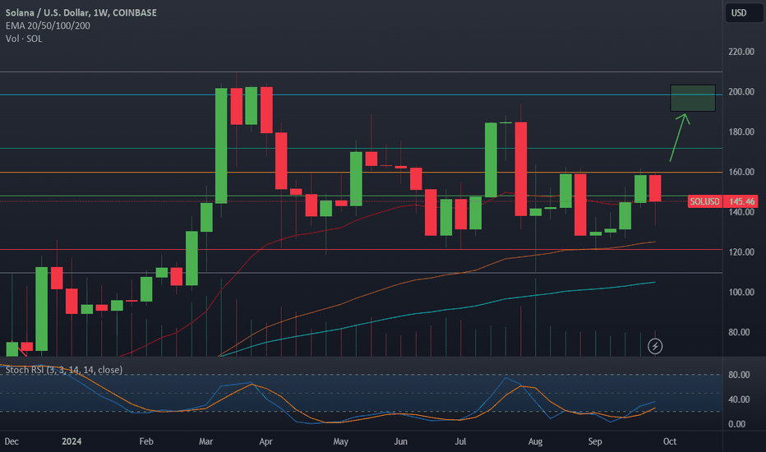Click the Oct label on time axis

(x=669, y=441)
